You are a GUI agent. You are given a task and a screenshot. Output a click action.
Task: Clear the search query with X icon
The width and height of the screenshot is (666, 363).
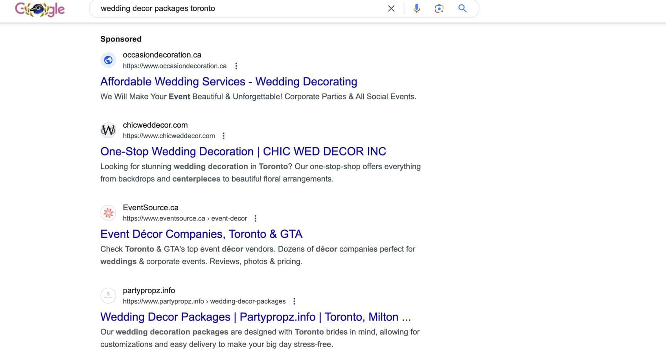point(391,8)
